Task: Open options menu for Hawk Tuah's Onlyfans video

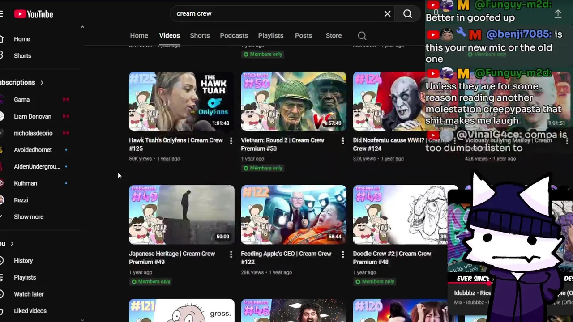Action: [x=231, y=141]
